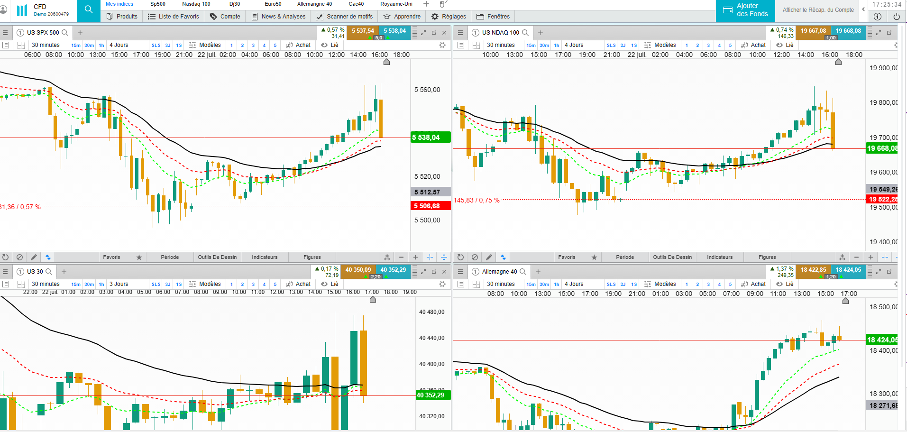
Task: Open the Produits menu
Action: (122, 17)
